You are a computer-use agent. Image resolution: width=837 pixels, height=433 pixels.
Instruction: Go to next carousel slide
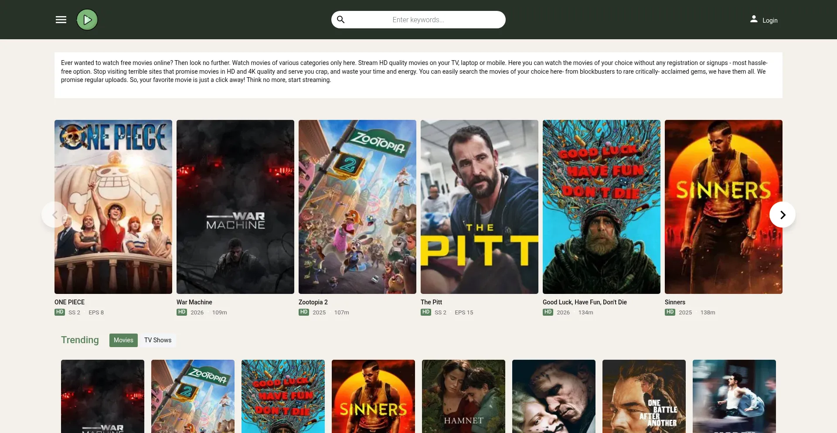tap(783, 215)
